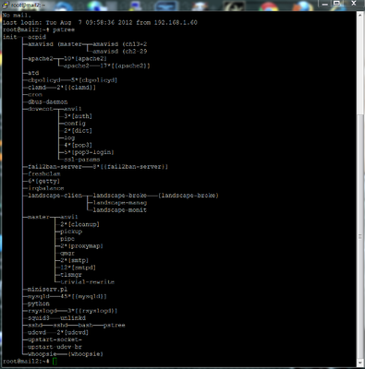Click the 'python' process entry
Viewport: 365px width, 369px height.
coord(39,304)
